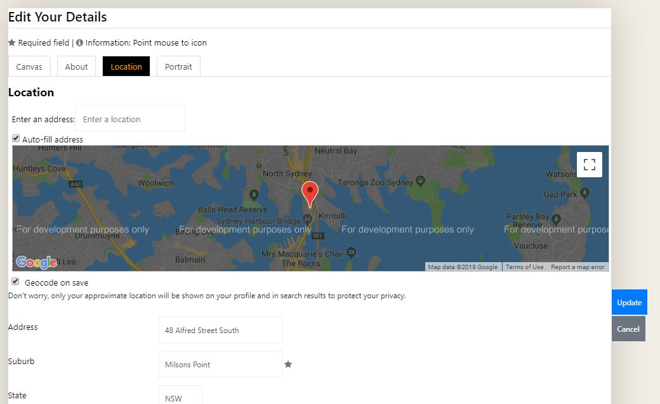Click the Huntleys Cove map label

(x=39, y=168)
